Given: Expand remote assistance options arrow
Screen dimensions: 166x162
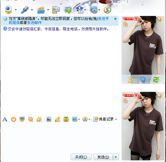Looking at the screenshot, I should [x=99, y=10].
